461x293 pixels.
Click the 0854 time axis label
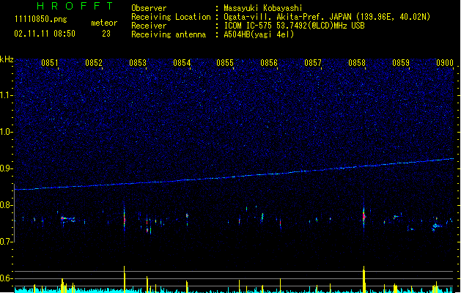pos(182,63)
